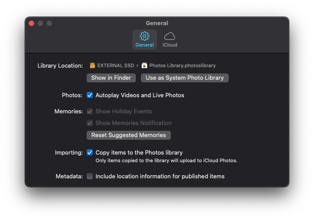Viewport: 314px width, 220px height.
Task: Click the EXTERNAL SSD path text
Action: 116,65
